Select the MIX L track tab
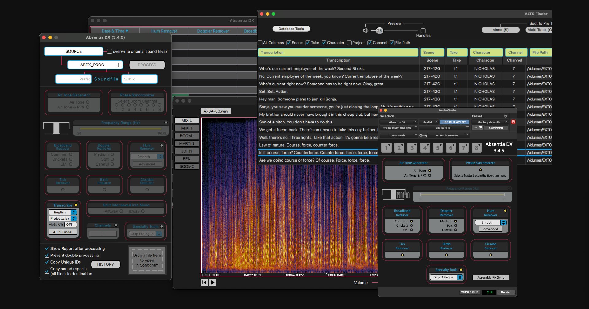 tap(187, 120)
